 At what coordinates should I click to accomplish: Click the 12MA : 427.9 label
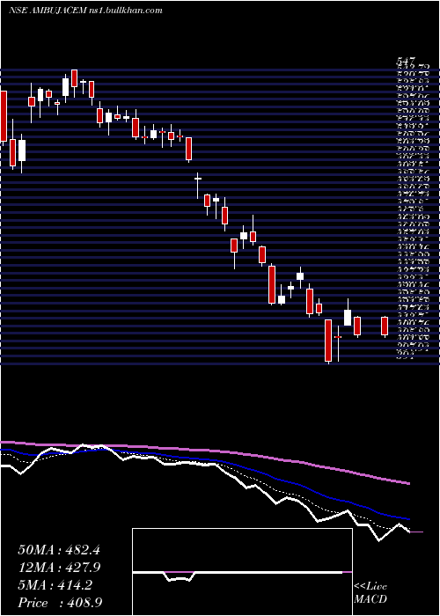click(x=59, y=568)
